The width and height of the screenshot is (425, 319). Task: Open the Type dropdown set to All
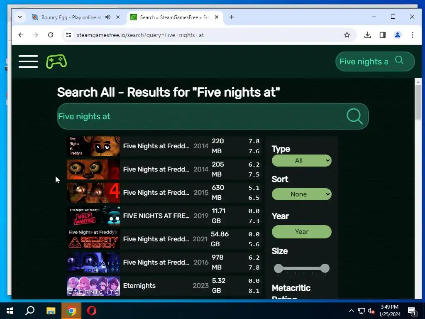point(301,161)
